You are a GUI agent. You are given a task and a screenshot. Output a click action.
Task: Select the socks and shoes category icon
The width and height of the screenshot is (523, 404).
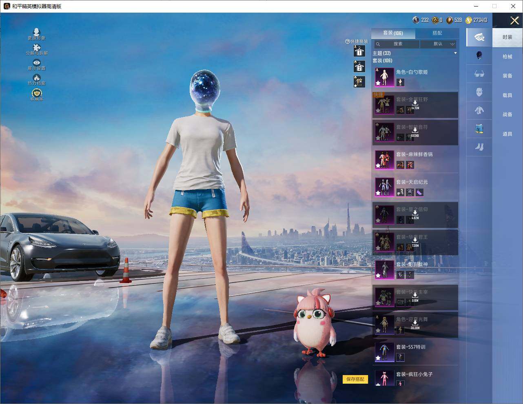tap(479, 147)
